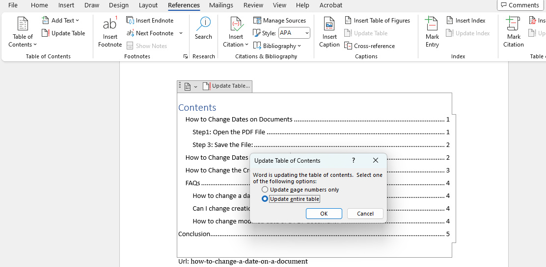Select the References tab
This screenshot has width=546, height=267.
pyautogui.click(x=184, y=5)
